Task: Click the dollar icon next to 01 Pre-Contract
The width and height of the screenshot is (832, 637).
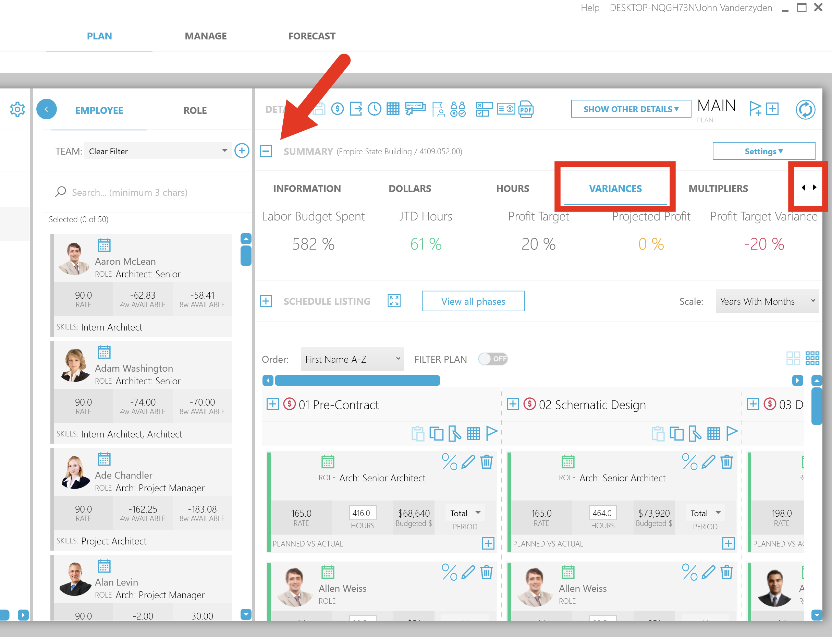Action: (x=290, y=404)
